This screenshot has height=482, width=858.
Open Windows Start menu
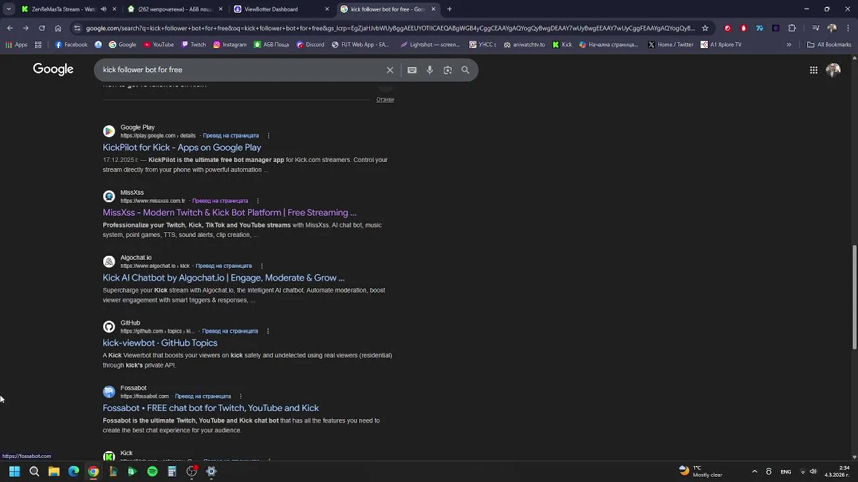[14, 471]
